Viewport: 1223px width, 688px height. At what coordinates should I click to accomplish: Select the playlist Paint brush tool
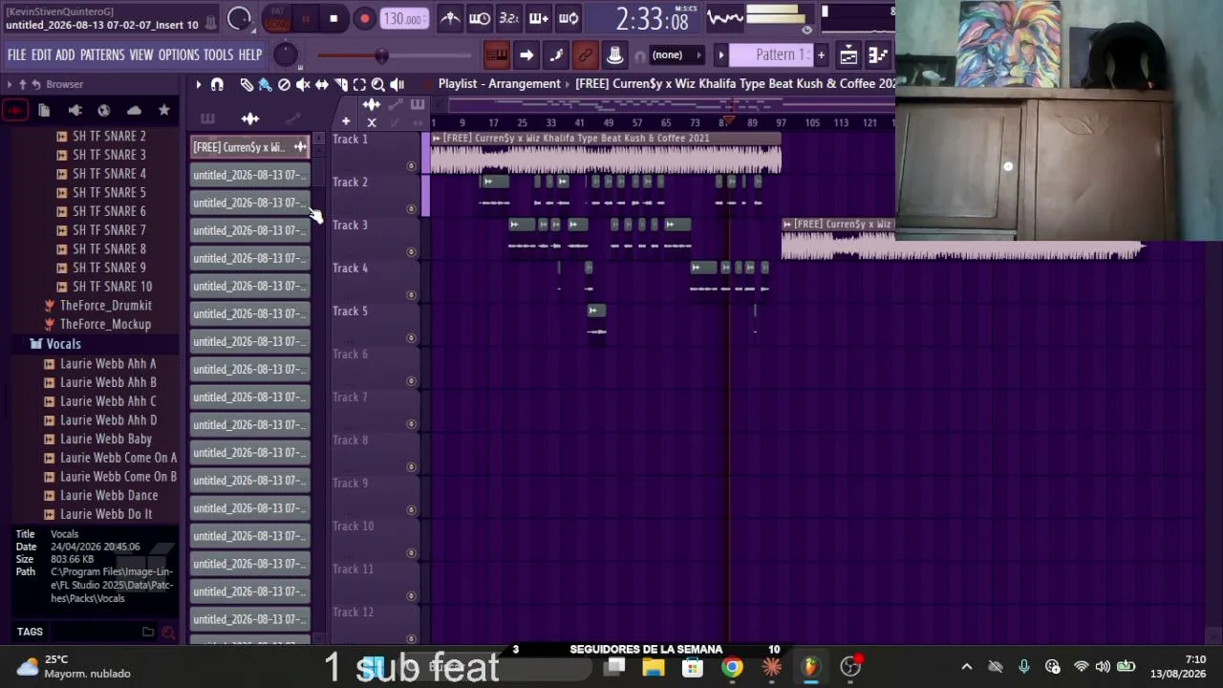click(265, 85)
